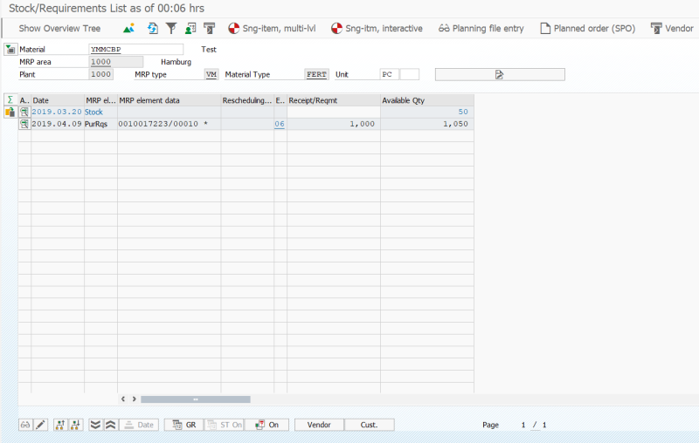Image resolution: width=699 pixels, height=443 pixels.
Task: Click the print list icon in toolbar
Action: coord(209,29)
